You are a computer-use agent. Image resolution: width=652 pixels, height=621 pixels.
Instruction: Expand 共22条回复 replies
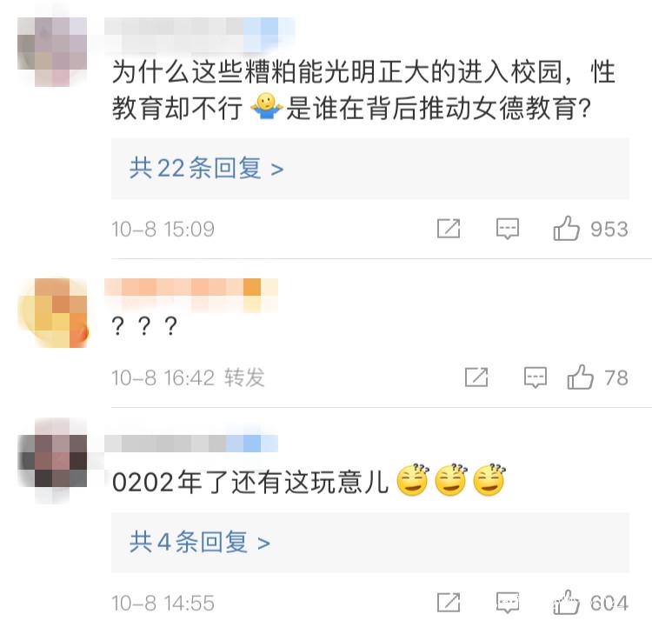(x=206, y=169)
